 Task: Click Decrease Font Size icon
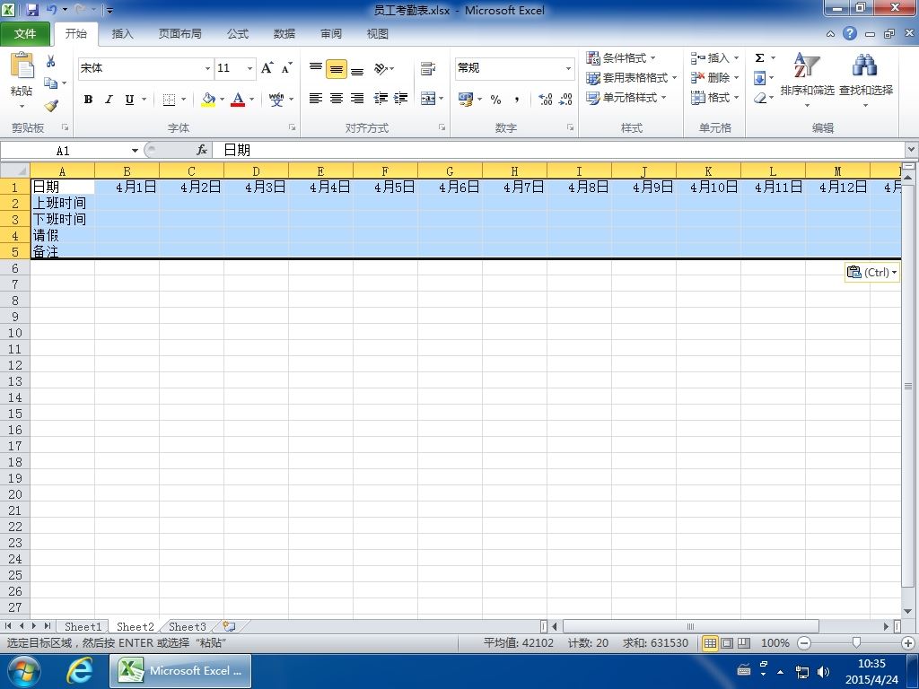click(x=286, y=68)
